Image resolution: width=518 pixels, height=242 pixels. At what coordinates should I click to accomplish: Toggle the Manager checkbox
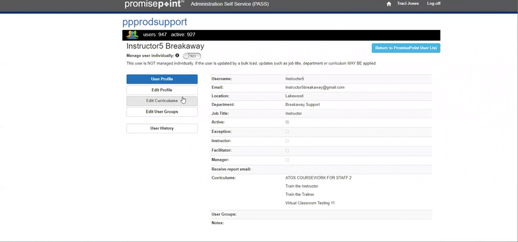click(287, 160)
